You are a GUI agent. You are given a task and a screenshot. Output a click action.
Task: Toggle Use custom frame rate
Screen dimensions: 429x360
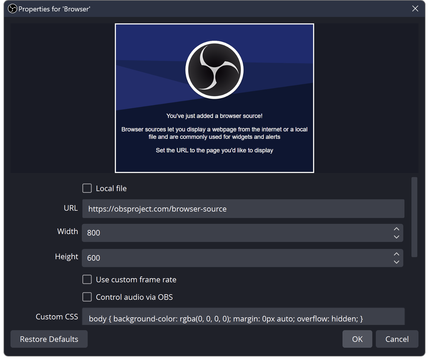pyautogui.click(x=87, y=279)
